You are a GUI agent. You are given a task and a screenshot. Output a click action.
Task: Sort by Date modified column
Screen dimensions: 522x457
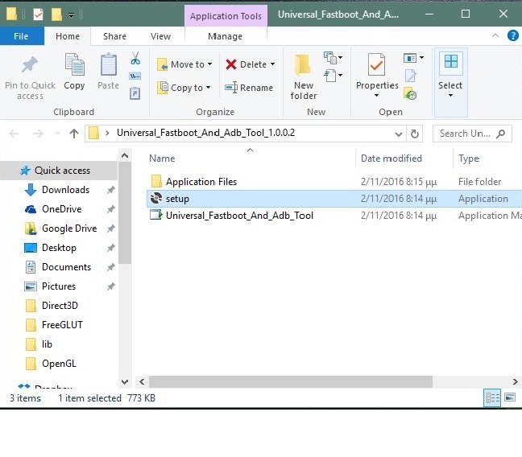(391, 159)
